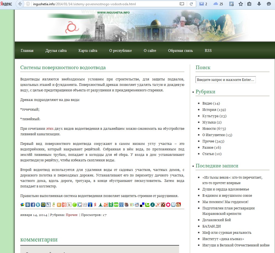The height and width of the screenshot is (253, 275).
Task: Share via Delicious squares icon
Action: coord(142,205)
